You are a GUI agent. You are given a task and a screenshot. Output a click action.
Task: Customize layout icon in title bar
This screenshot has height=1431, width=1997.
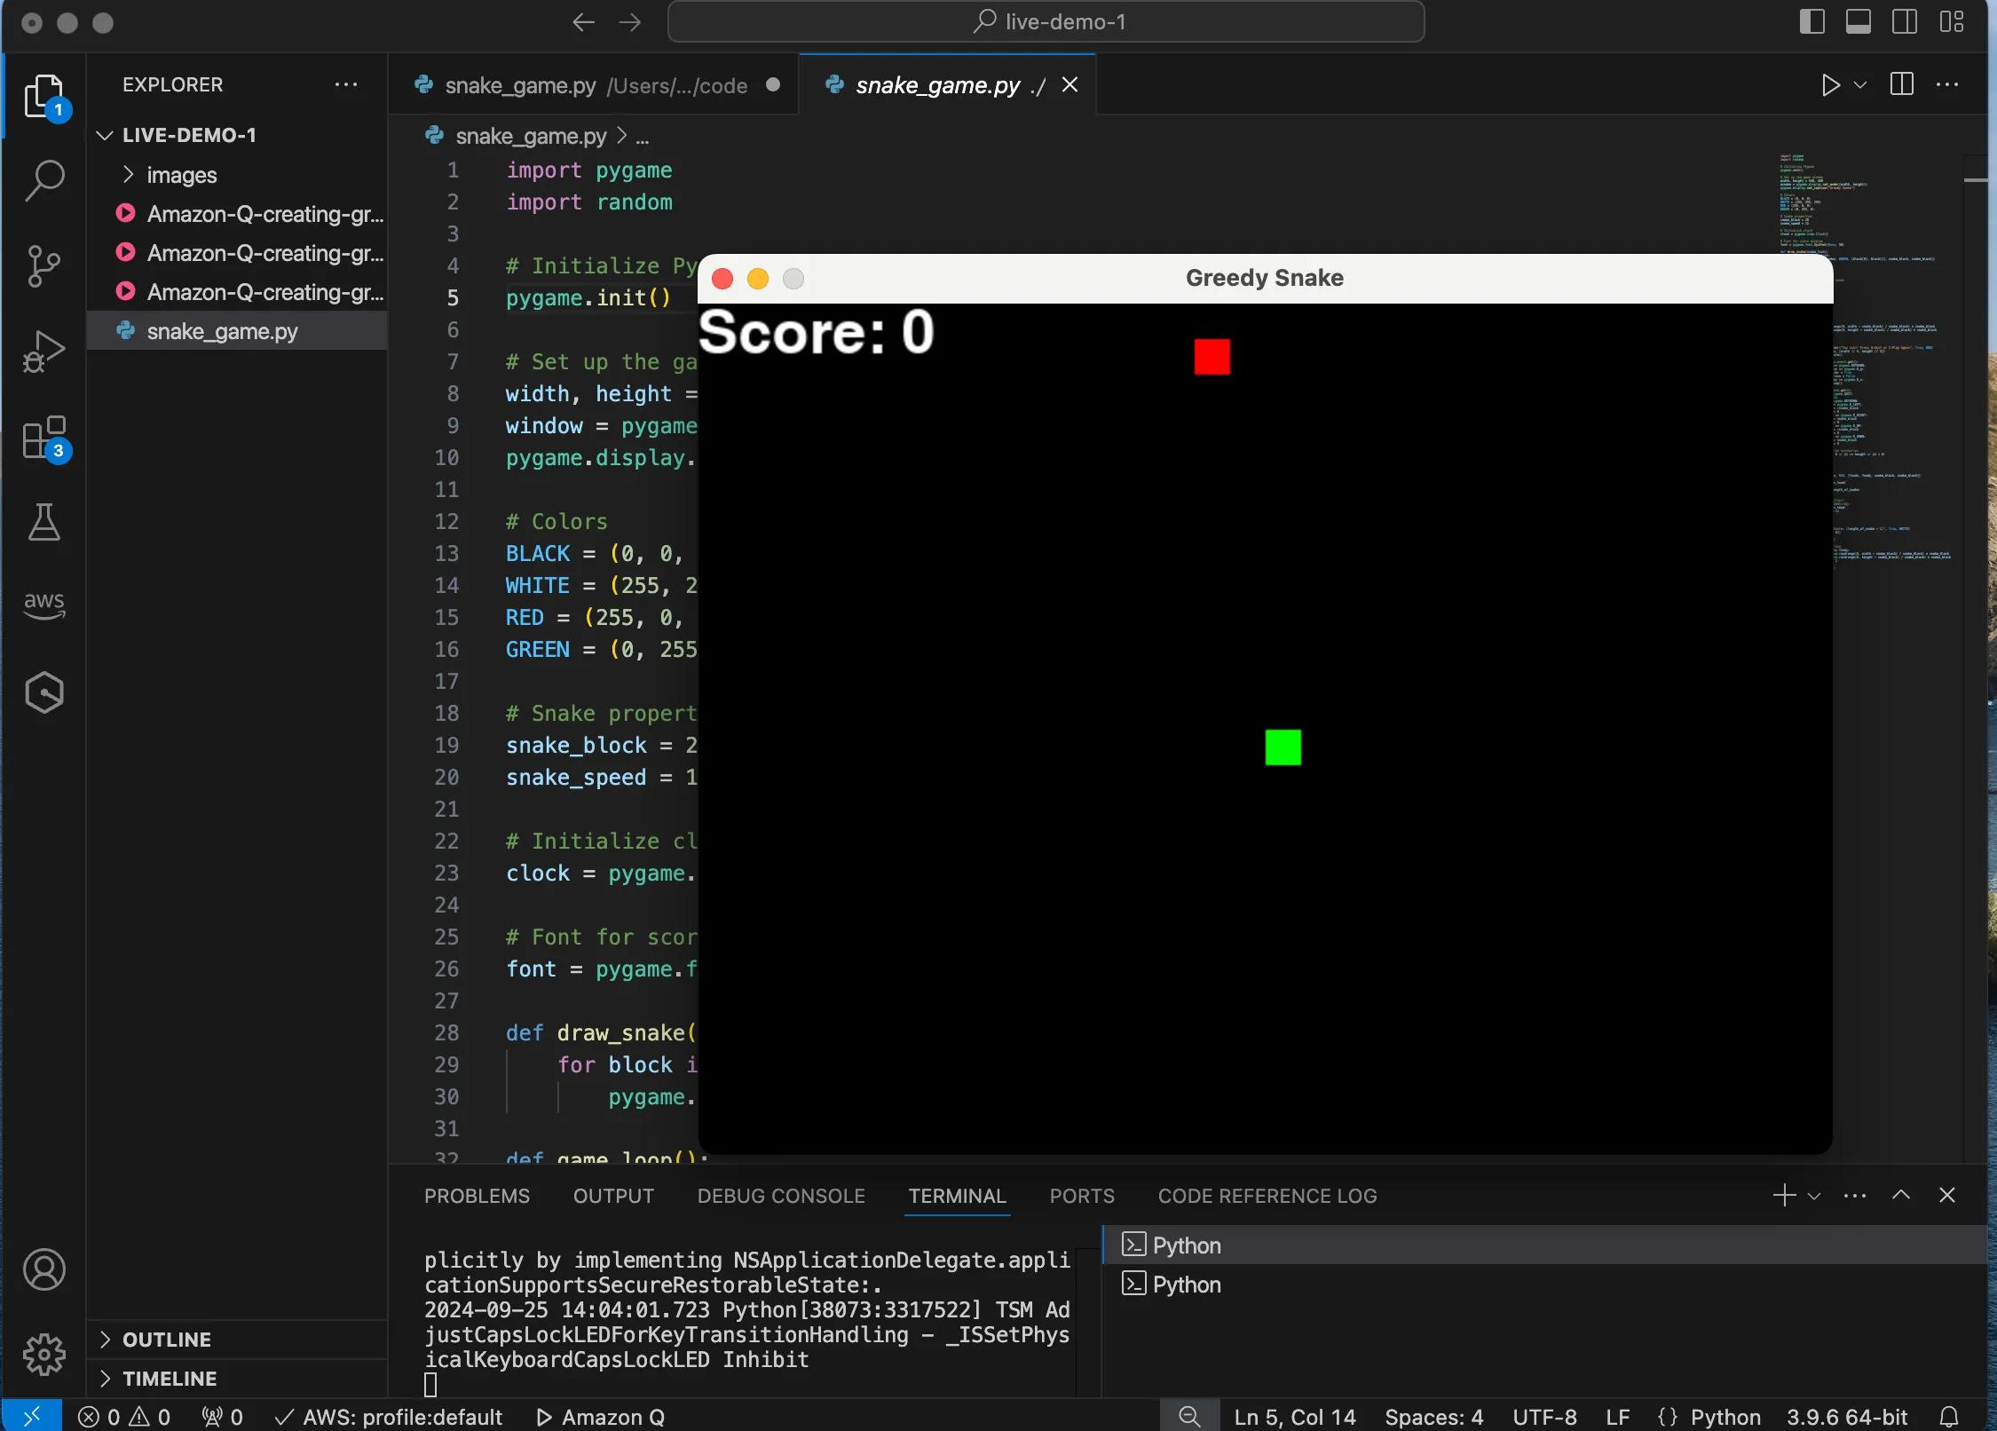pos(1952,22)
